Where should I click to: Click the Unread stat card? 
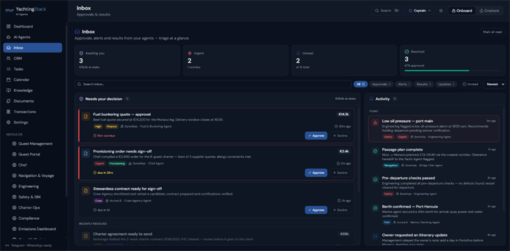(344, 60)
